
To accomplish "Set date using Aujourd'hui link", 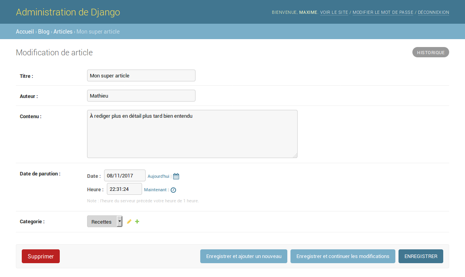I will (158, 176).
